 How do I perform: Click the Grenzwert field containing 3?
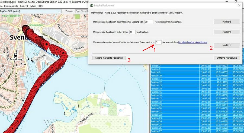[159, 42]
